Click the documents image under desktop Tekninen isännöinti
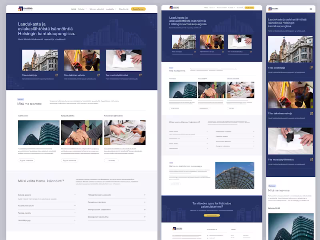Screen dimensions: 320x240 point(125,132)
